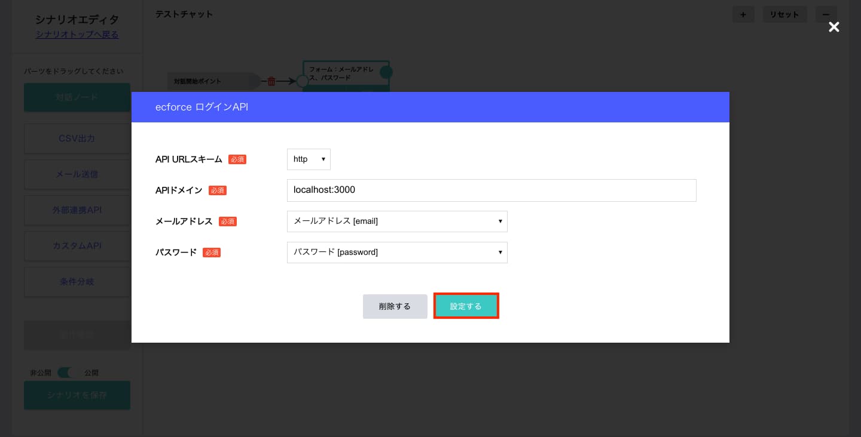Select the 対話ノード part in the sidebar
This screenshot has width=861, height=437.
pyautogui.click(x=77, y=97)
